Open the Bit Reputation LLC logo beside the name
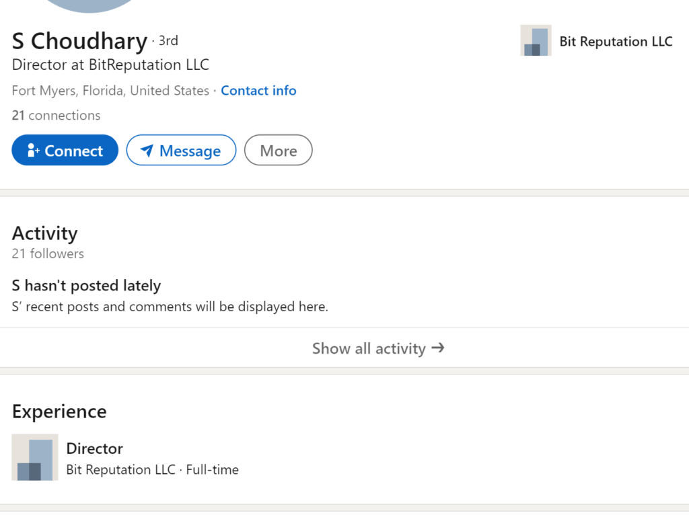The width and height of the screenshot is (689, 515). (x=536, y=41)
